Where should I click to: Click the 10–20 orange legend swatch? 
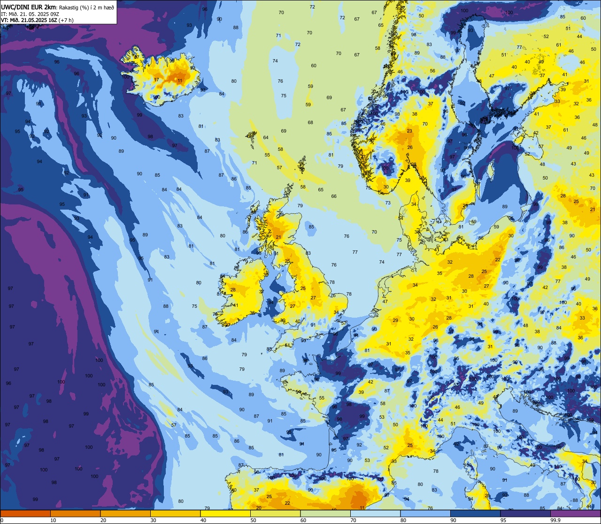pos(75,513)
